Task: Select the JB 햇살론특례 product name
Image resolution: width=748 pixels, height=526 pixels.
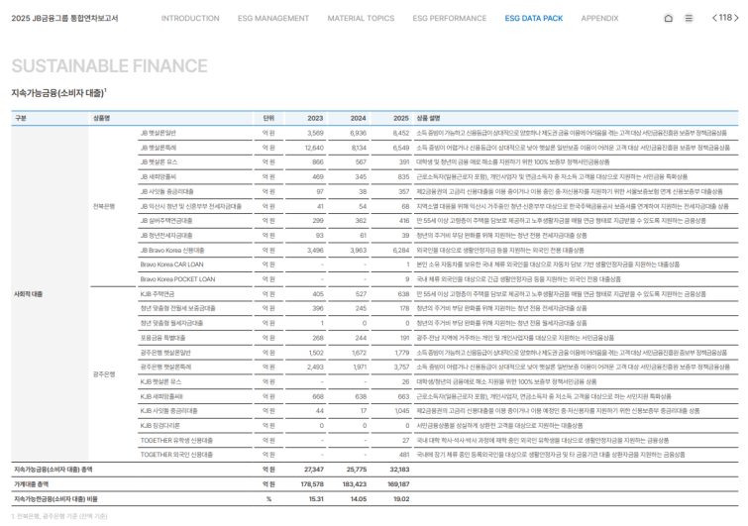Action: [158, 148]
